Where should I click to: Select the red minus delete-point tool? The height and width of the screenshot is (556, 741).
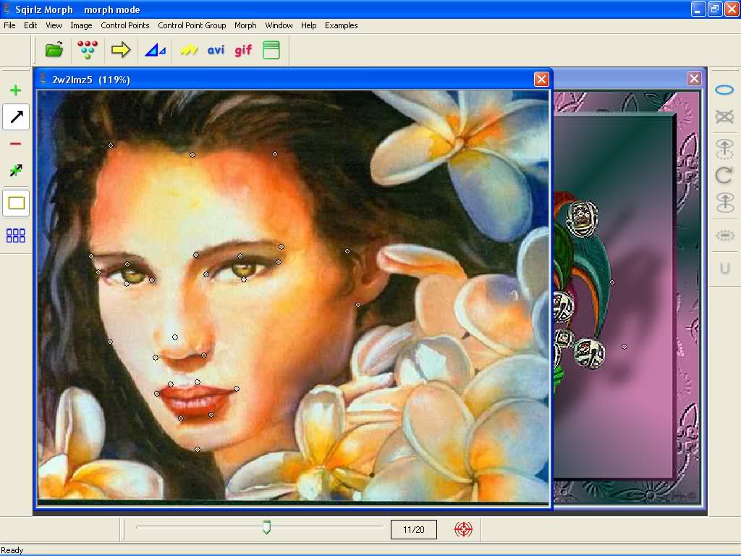(16, 144)
